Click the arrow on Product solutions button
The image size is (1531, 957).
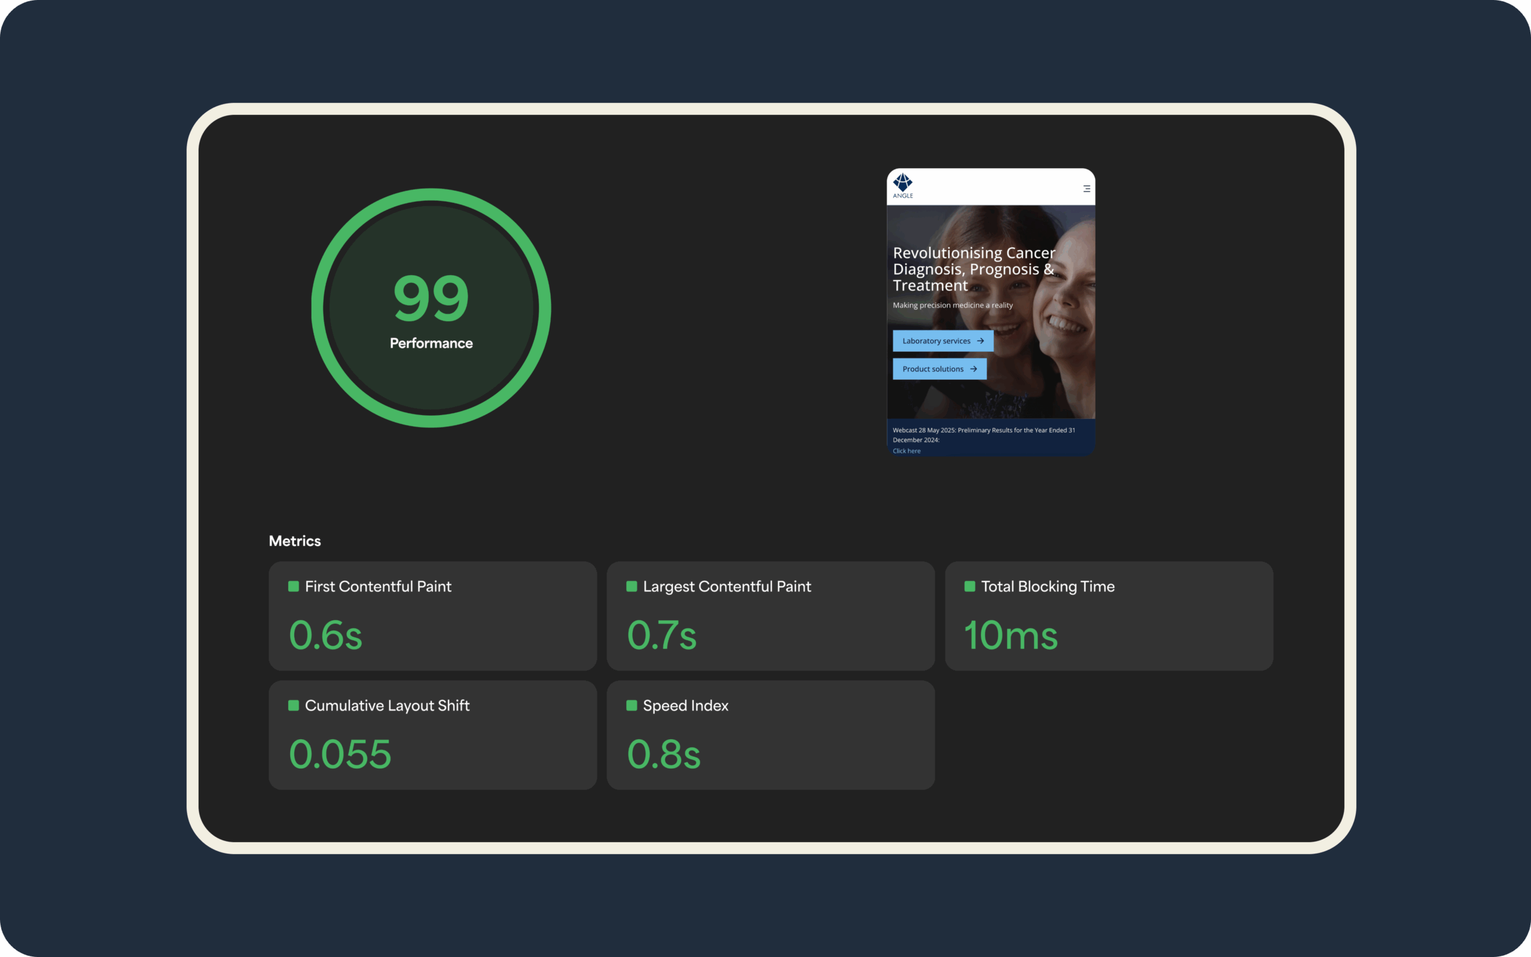tap(974, 369)
